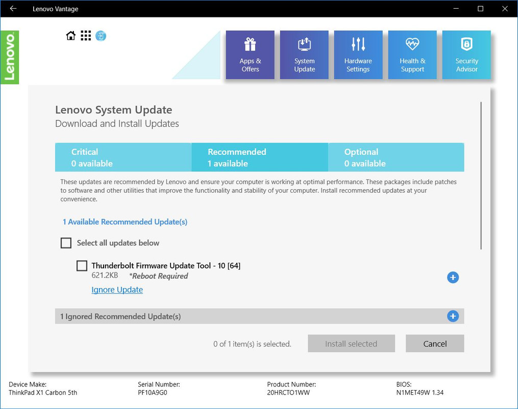Open Health & Support tile
The width and height of the screenshot is (518, 409).
point(412,55)
